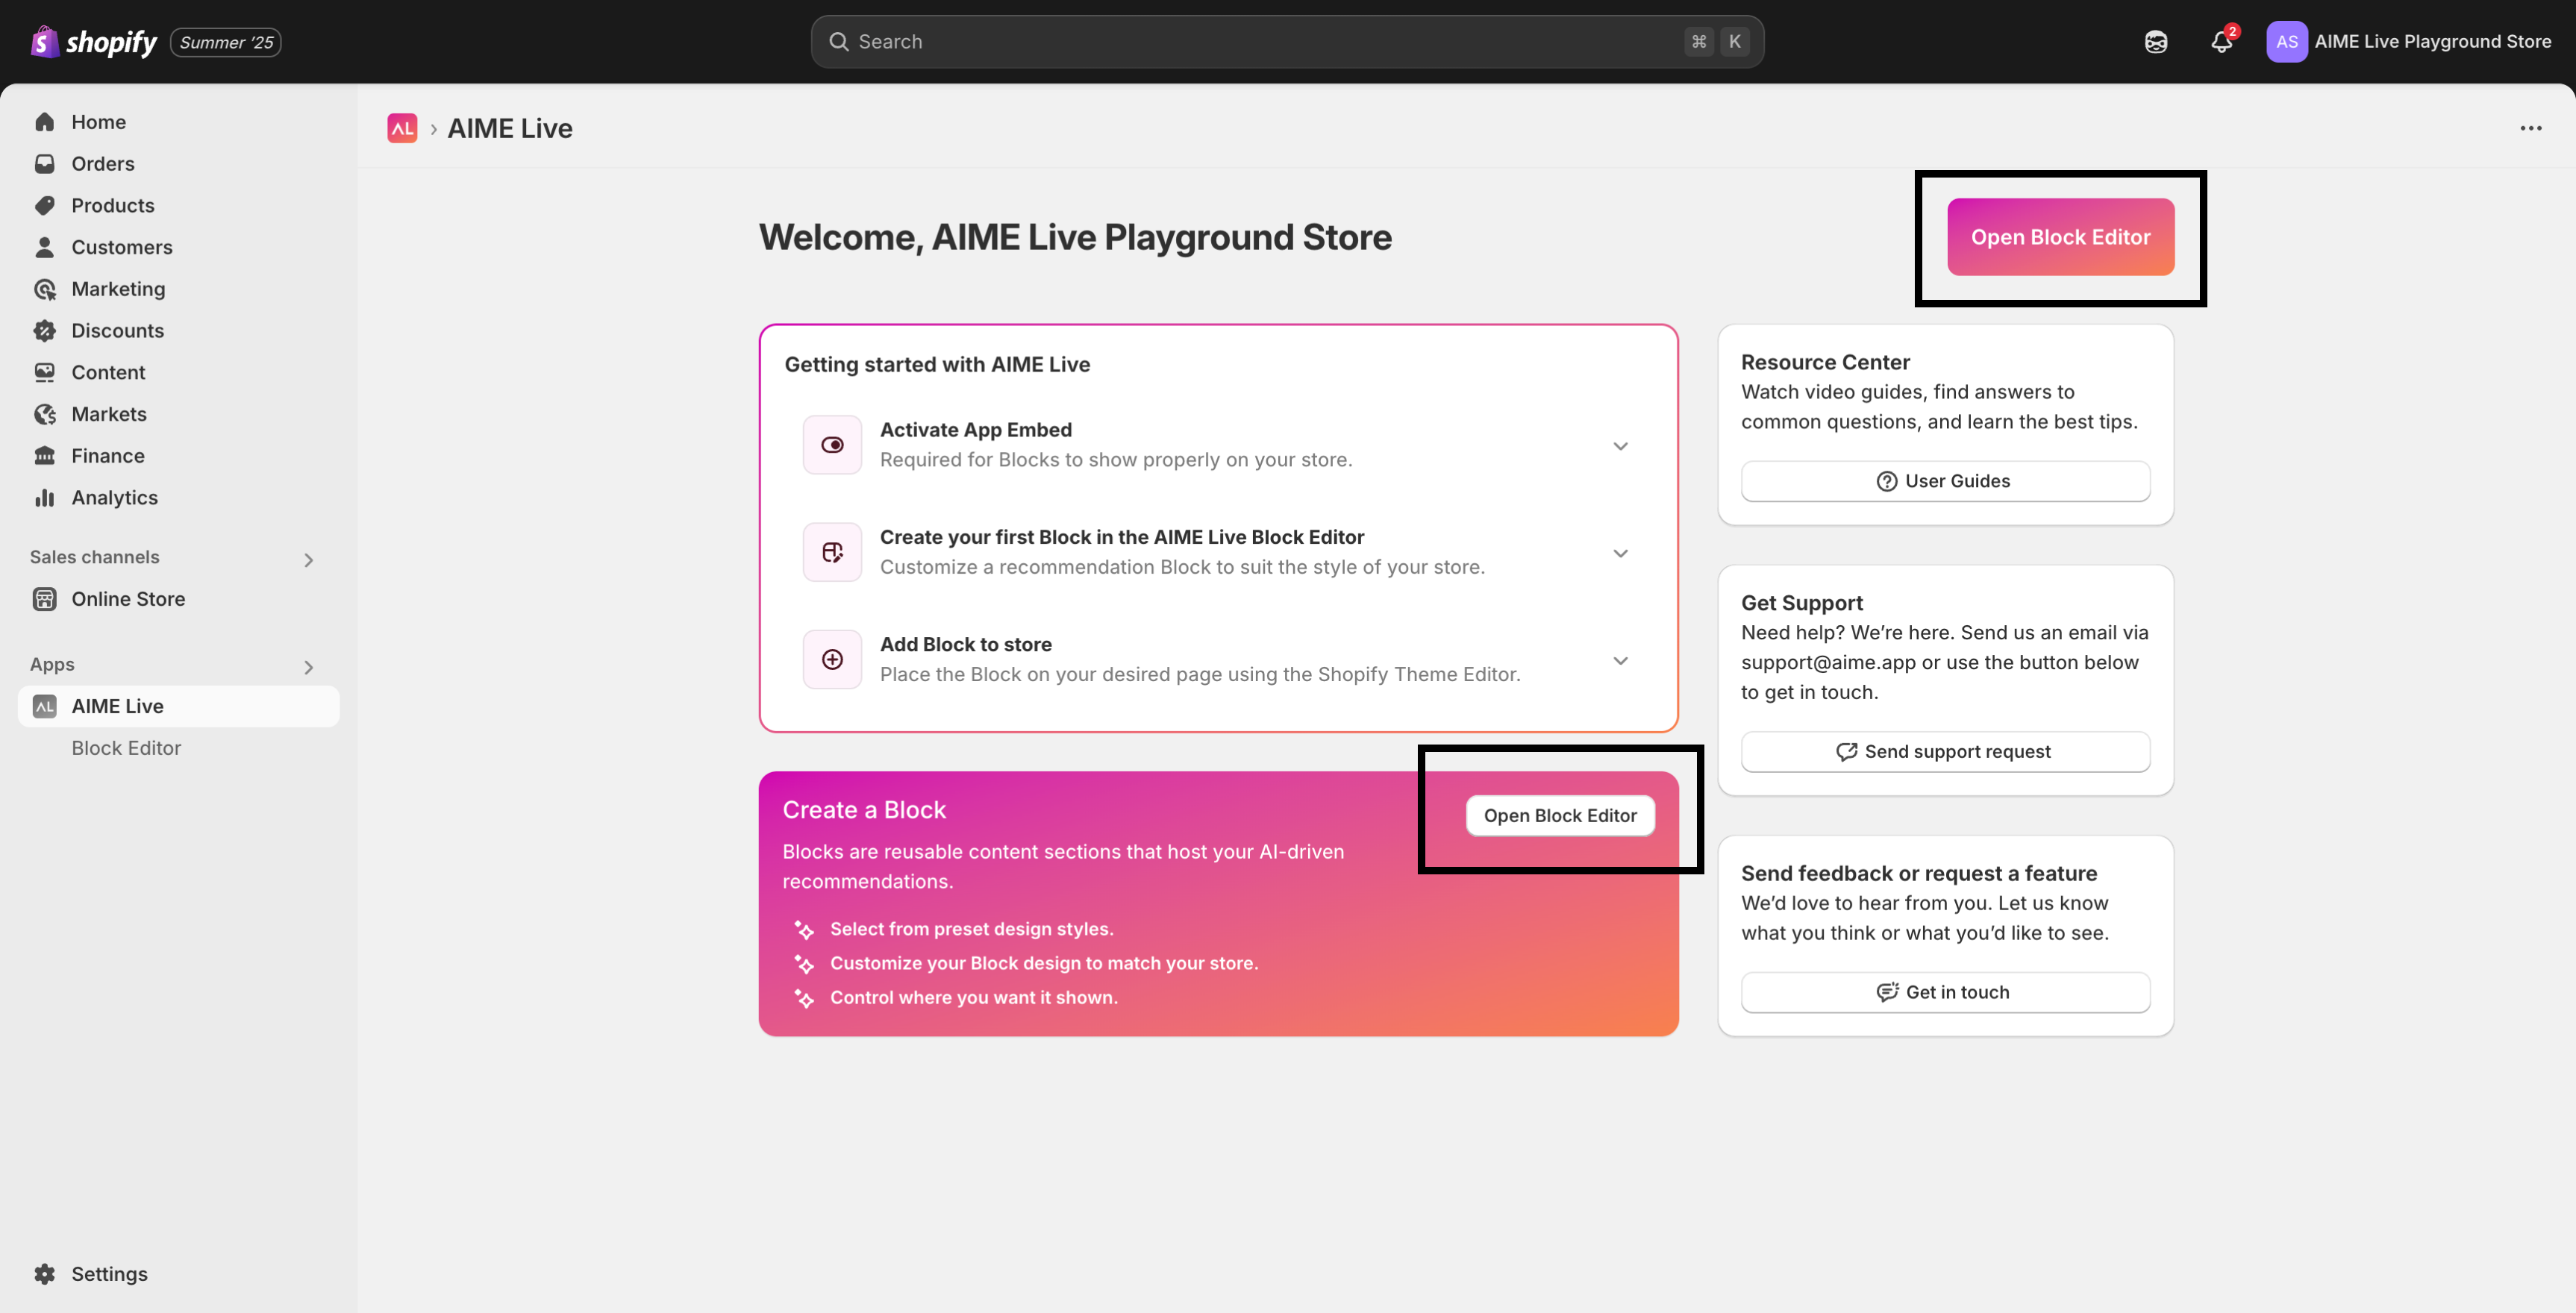The width and height of the screenshot is (2576, 1313).
Task: Open notifications bell icon
Action: point(2221,42)
